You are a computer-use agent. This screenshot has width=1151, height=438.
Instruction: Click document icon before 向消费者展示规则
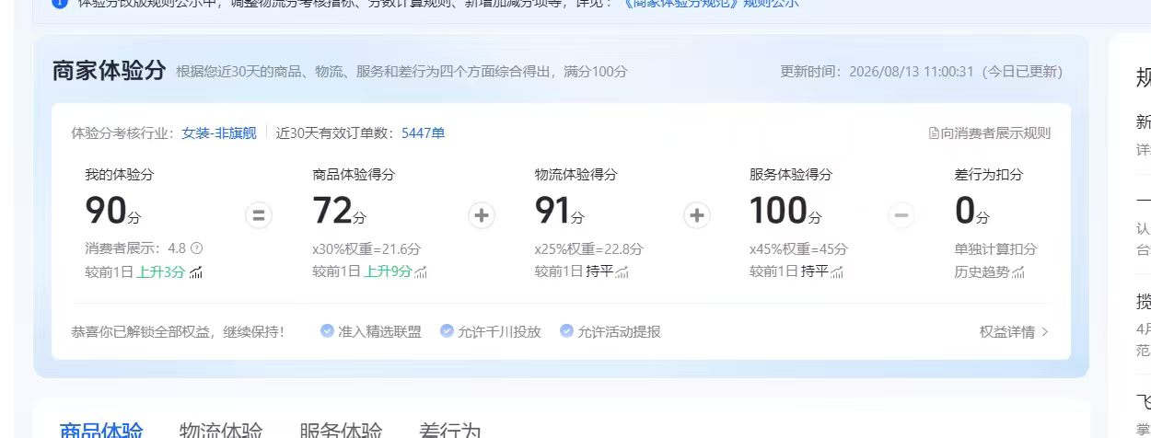[934, 133]
